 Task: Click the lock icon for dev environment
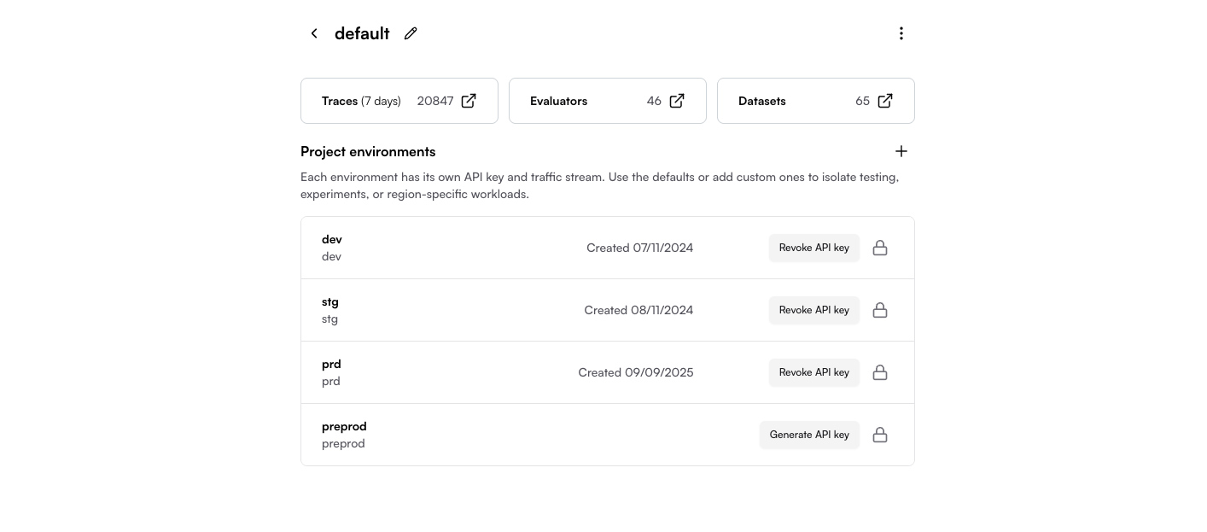[880, 248]
